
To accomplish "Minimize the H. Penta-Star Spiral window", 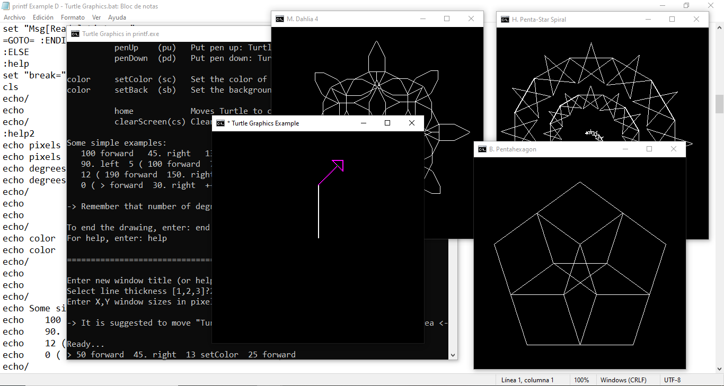I will tap(648, 20).
